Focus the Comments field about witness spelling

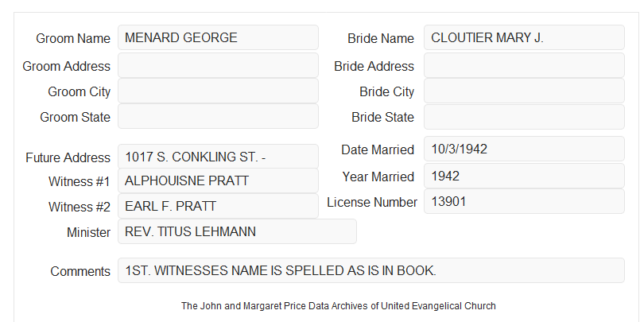371,270
